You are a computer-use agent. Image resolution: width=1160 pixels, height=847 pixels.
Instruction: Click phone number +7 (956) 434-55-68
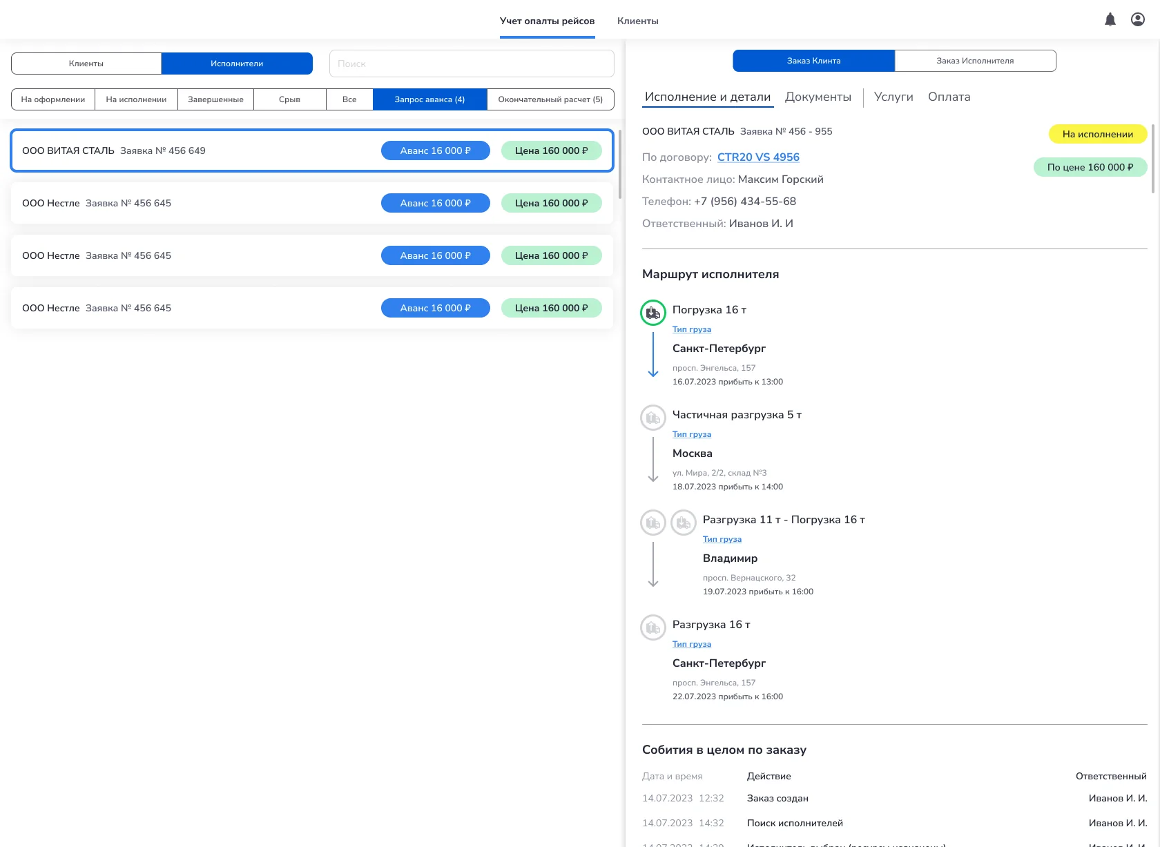pos(745,202)
